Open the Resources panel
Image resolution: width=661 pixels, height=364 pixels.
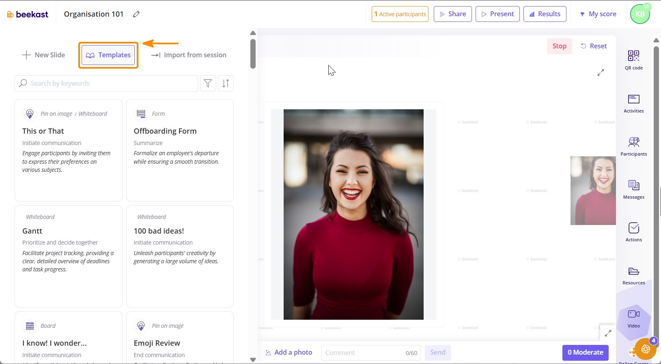click(x=633, y=275)
